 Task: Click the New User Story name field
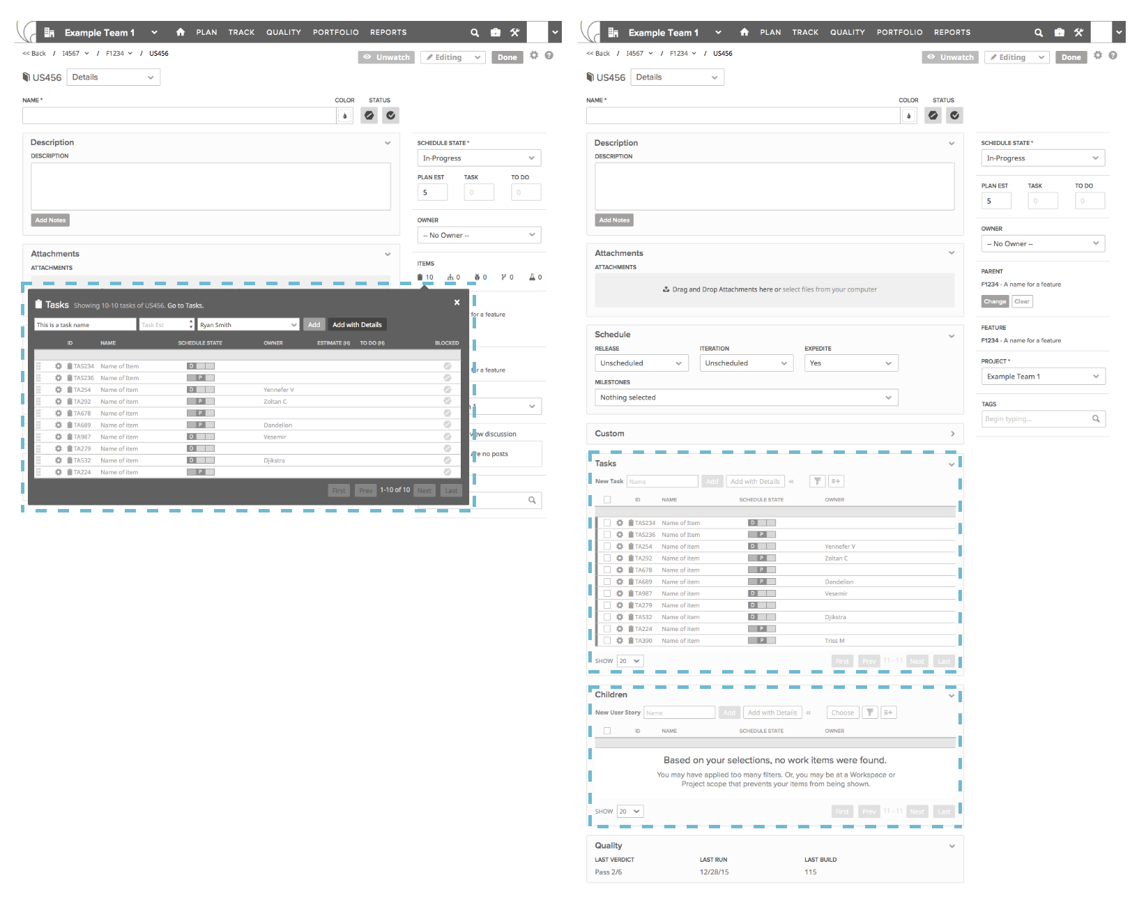pyautogui.click(x=679, y=713)
